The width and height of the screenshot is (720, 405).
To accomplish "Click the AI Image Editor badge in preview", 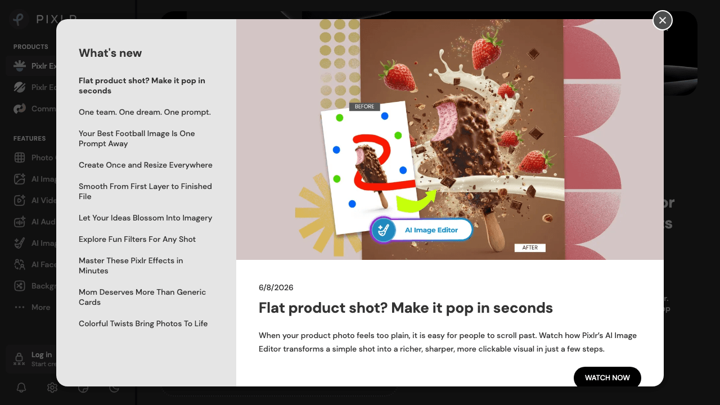I will [x=421, y=230].
